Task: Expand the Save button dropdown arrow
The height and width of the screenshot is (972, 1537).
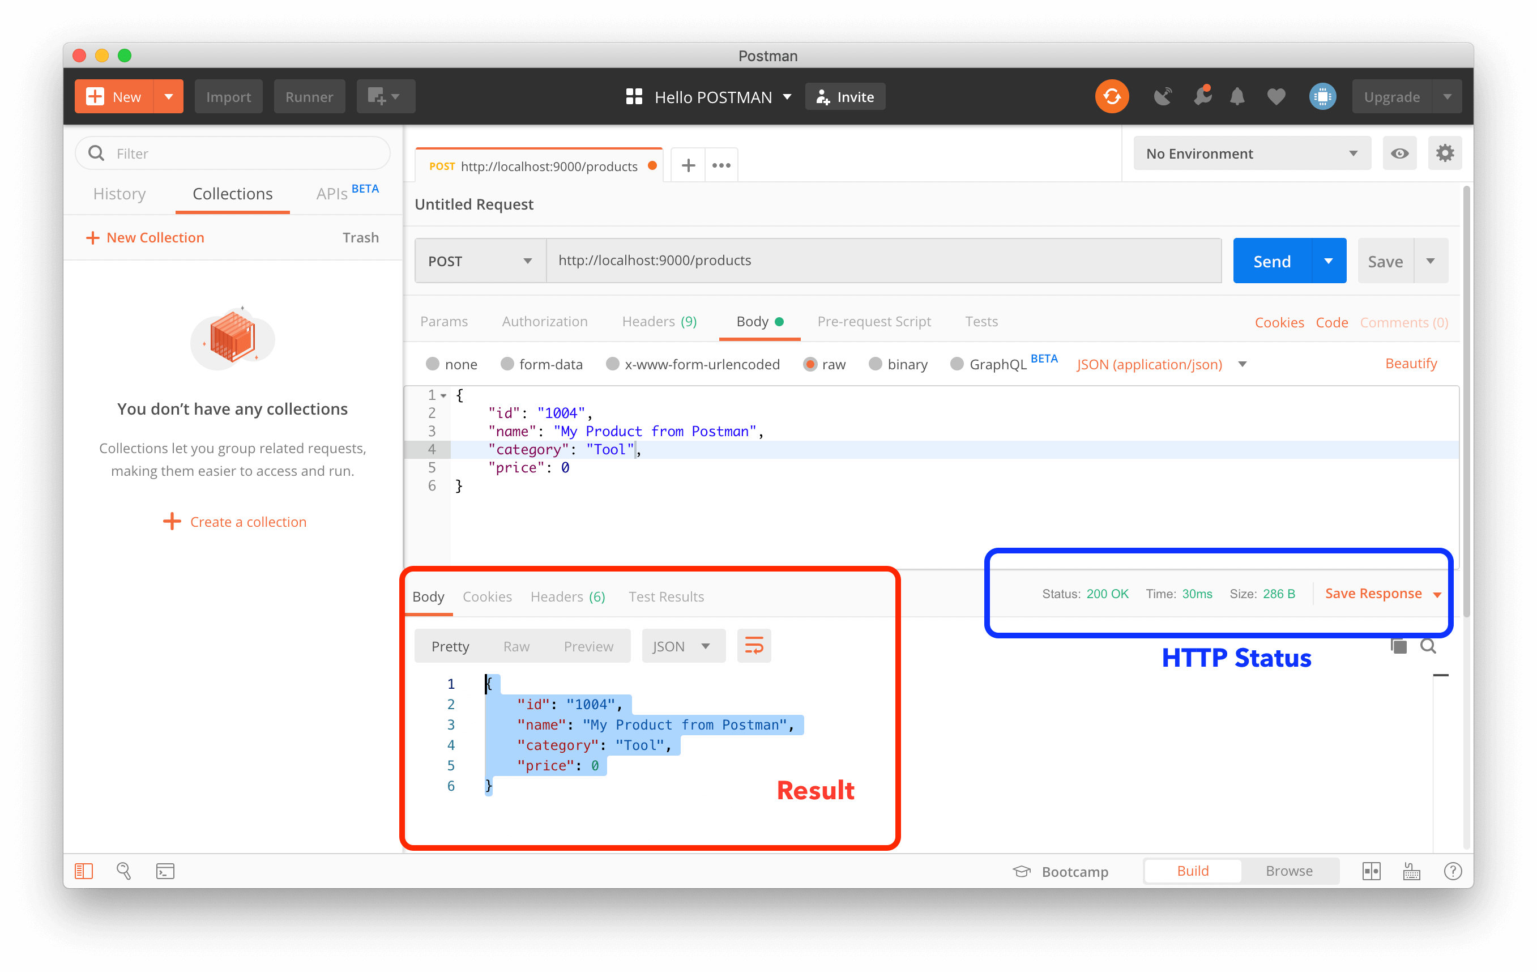Action: click(x=1430, y=261)
